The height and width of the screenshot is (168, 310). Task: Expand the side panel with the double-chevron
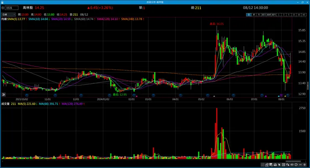3,95
